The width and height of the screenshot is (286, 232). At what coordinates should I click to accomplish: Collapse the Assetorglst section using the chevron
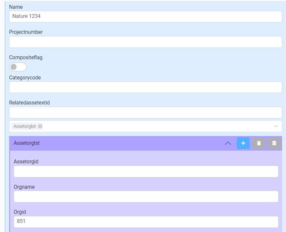228,143
